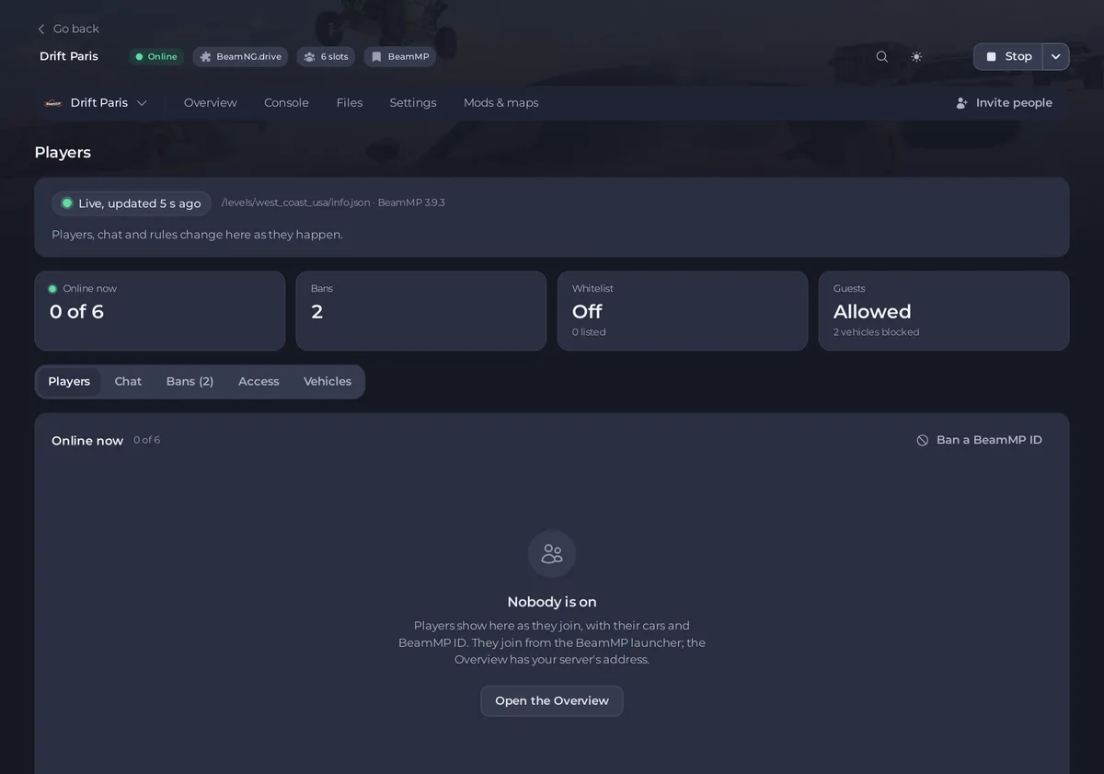Select the Guests Allowed stat card
The width and height of the screenshot is (1104, 774).
point(944,310)
